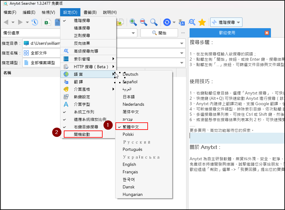Click the history clock icon in toolbar

click(34, 22)
